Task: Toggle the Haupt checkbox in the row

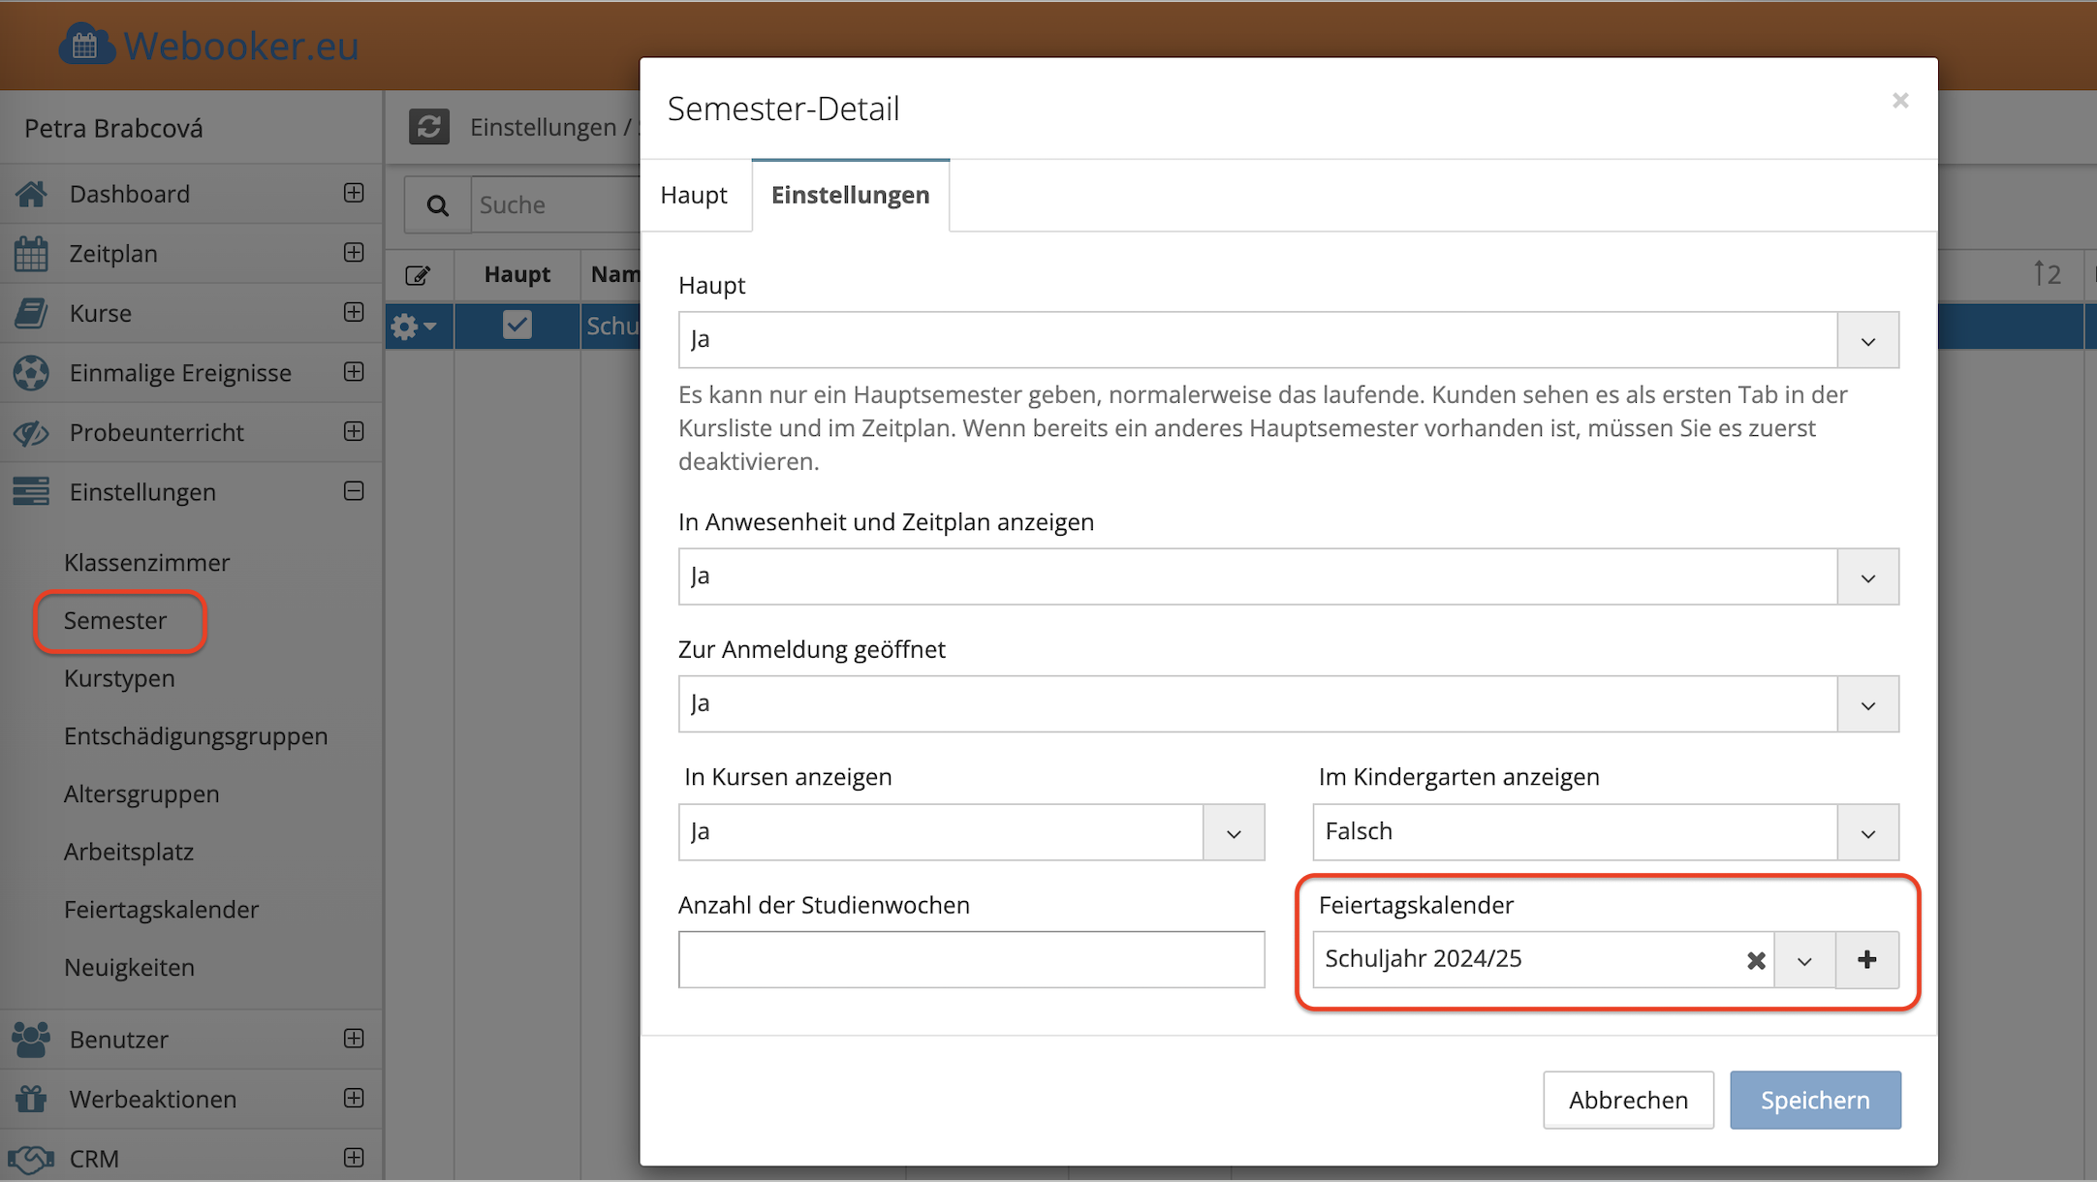Action: click(517, 325)
